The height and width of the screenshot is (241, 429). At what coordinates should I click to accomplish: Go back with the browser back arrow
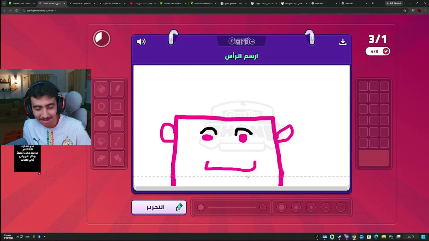tap(4, 10)
